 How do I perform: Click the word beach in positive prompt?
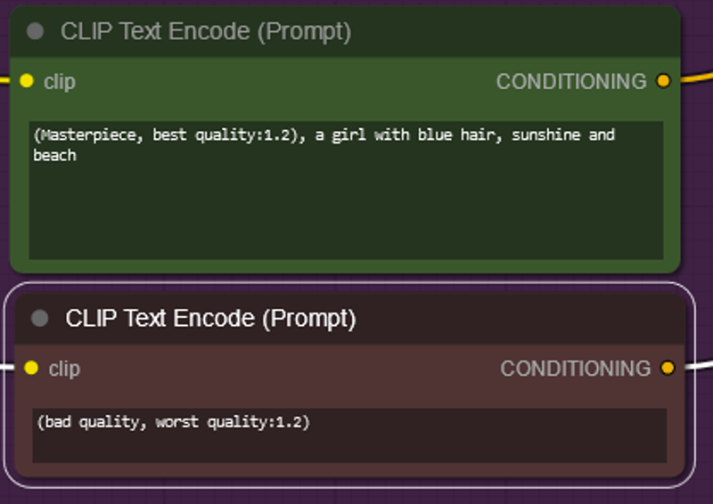(54, 156)
